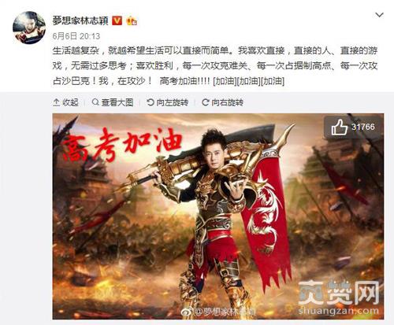Open the 夢想家林志穎 profile name link
The width and height of the screenshot is (394, 325).
[x=80, y=20]
